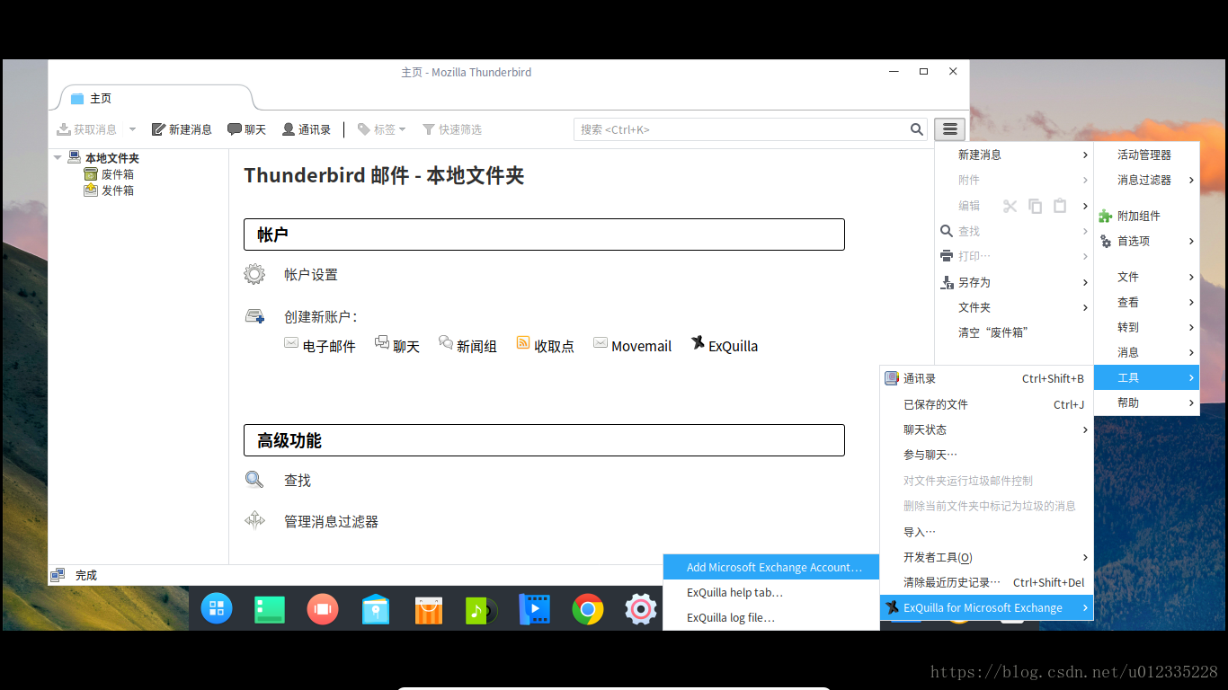Expand 聊天状态 submenu
The image size is (1228, 690).
click(986, 429)
